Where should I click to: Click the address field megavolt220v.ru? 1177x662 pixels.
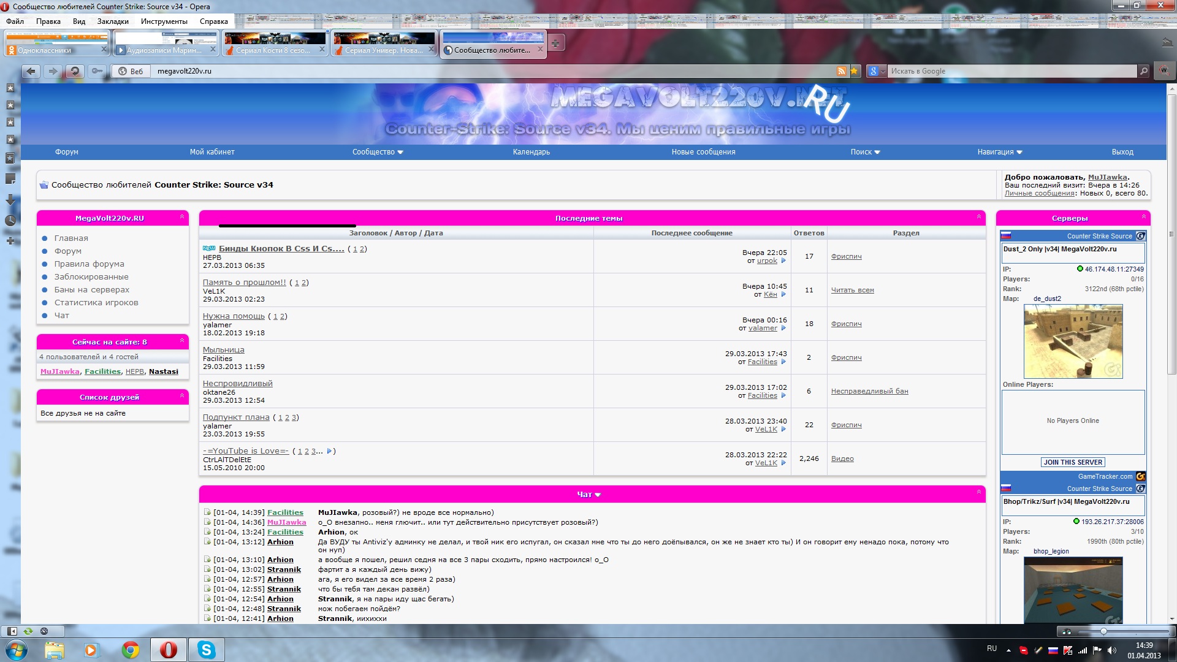coord(493,71)
